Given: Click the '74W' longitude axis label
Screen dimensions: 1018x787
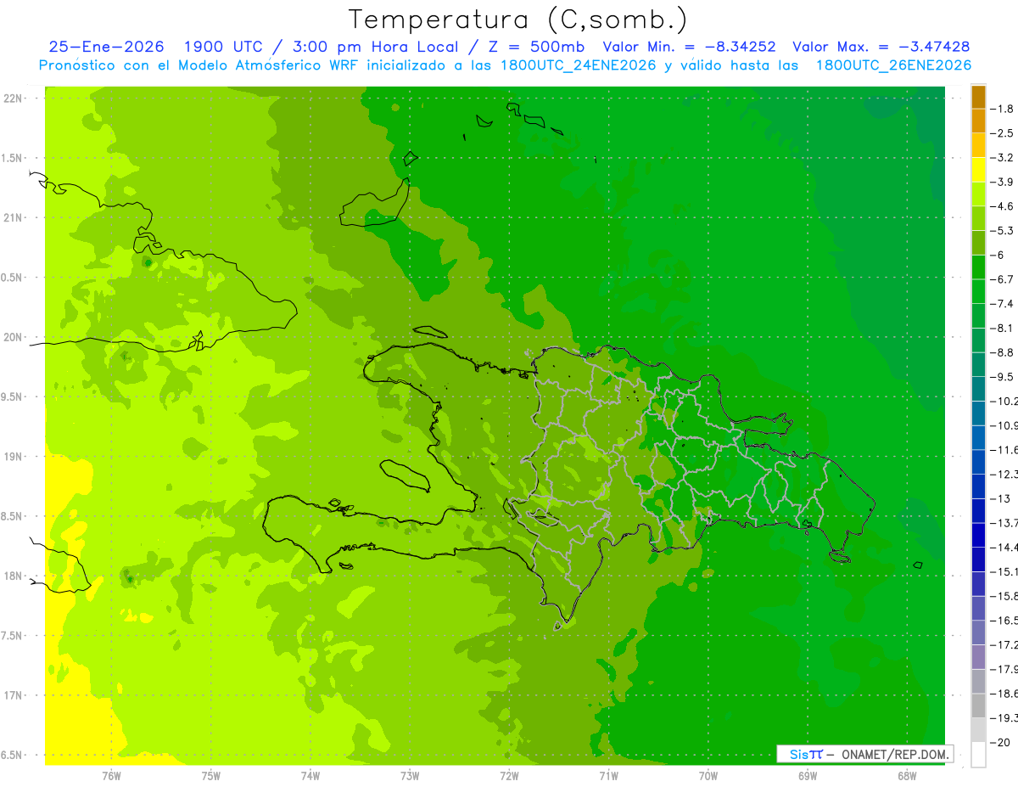Looking at the screenshot, I should pos(310,775).
